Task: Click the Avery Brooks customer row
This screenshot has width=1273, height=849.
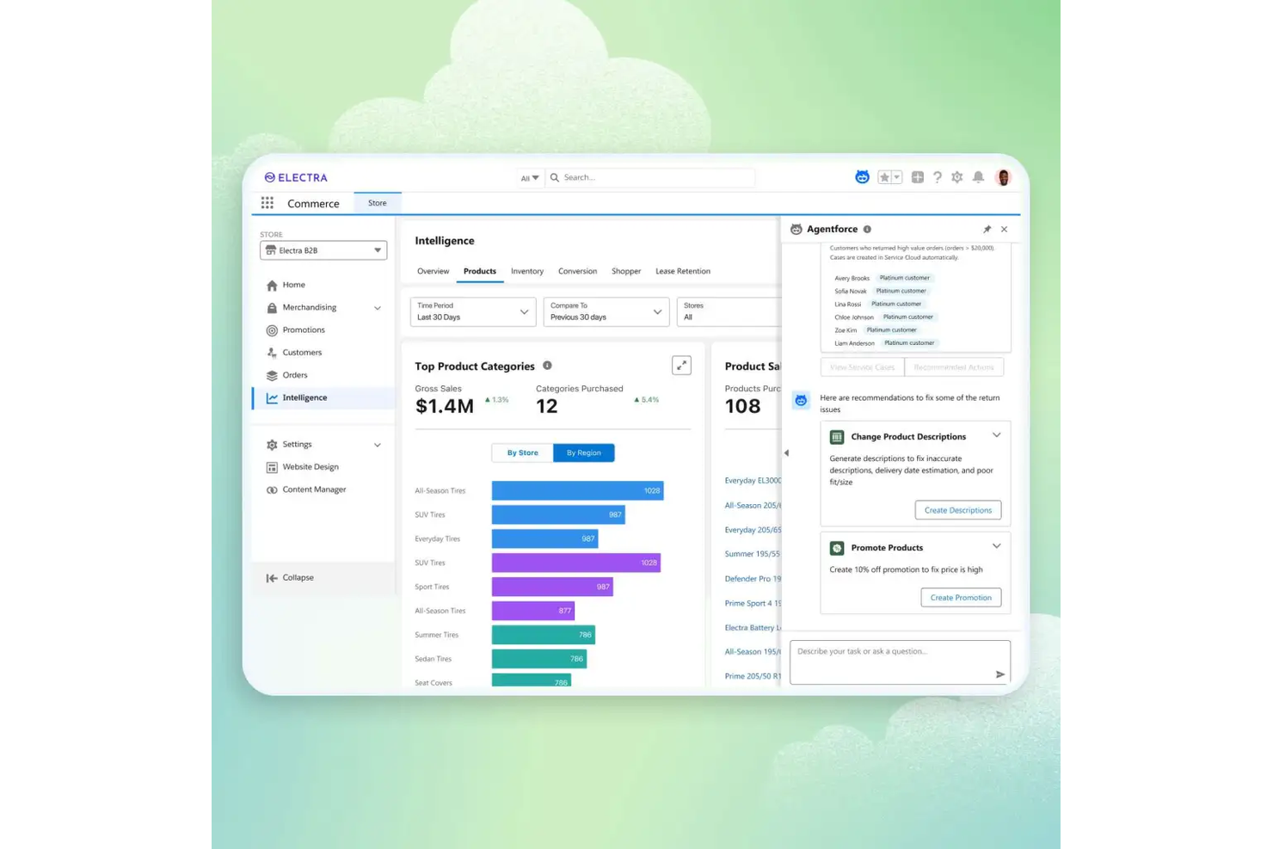Action: tap(883, 278)
